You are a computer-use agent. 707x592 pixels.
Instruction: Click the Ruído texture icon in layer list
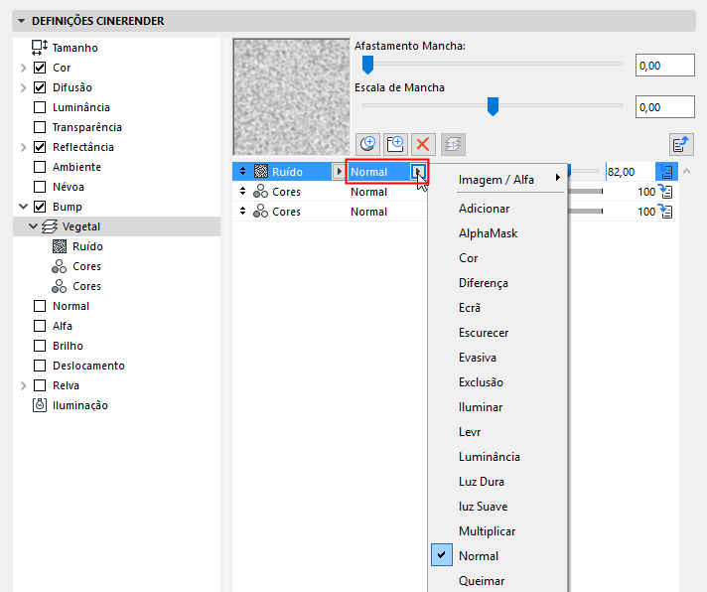pyautogui.click(x=261, y=171)
